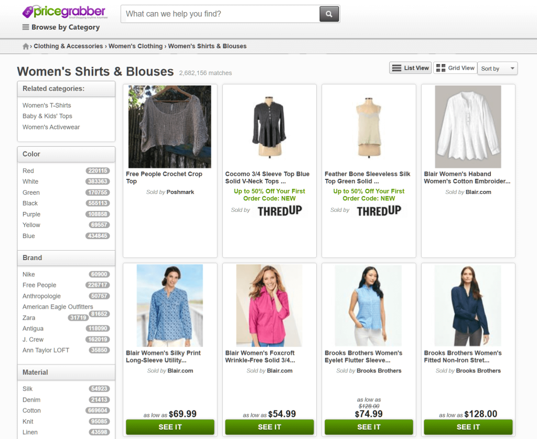Click Clothing & Accessories breadcrumb link

tap(68, 46)
